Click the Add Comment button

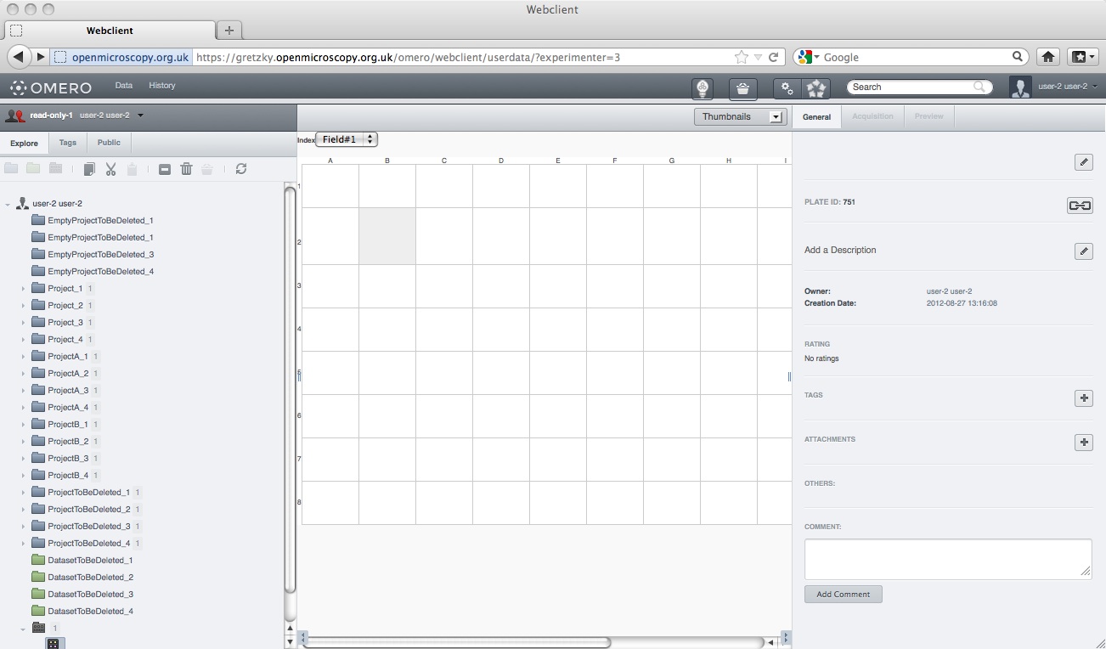coord(843,595)
